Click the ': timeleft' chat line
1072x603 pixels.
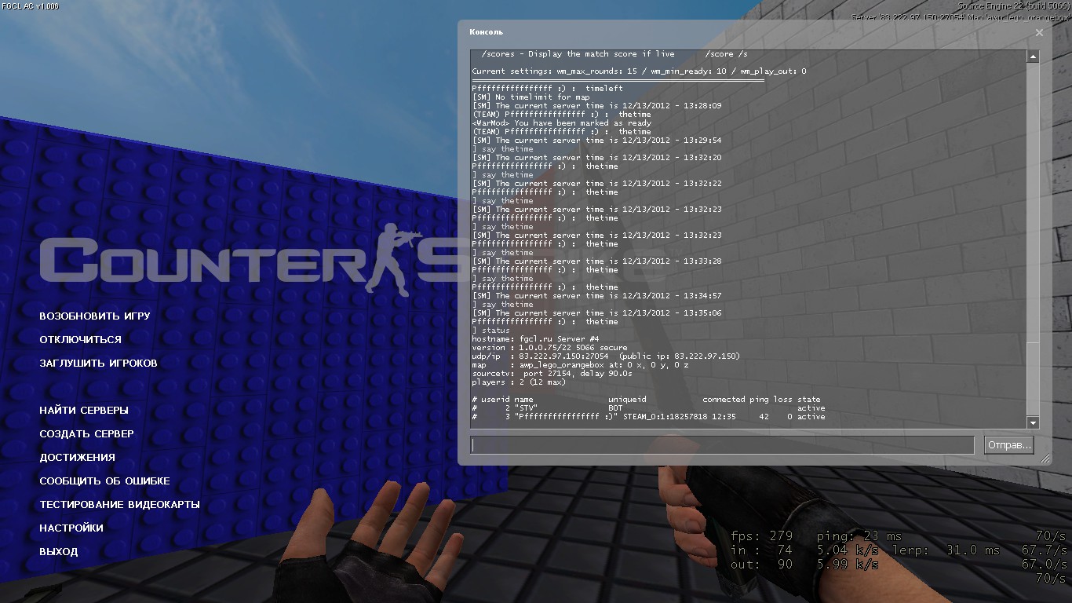[x=547, y=89]
